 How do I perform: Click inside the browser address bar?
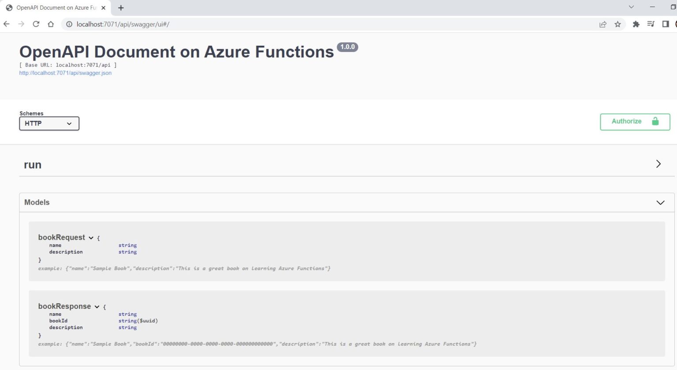[x=264, y=25]
